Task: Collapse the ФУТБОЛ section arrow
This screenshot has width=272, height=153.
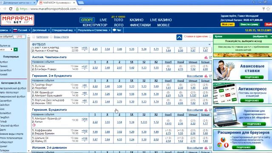Action: coord(210,45)
